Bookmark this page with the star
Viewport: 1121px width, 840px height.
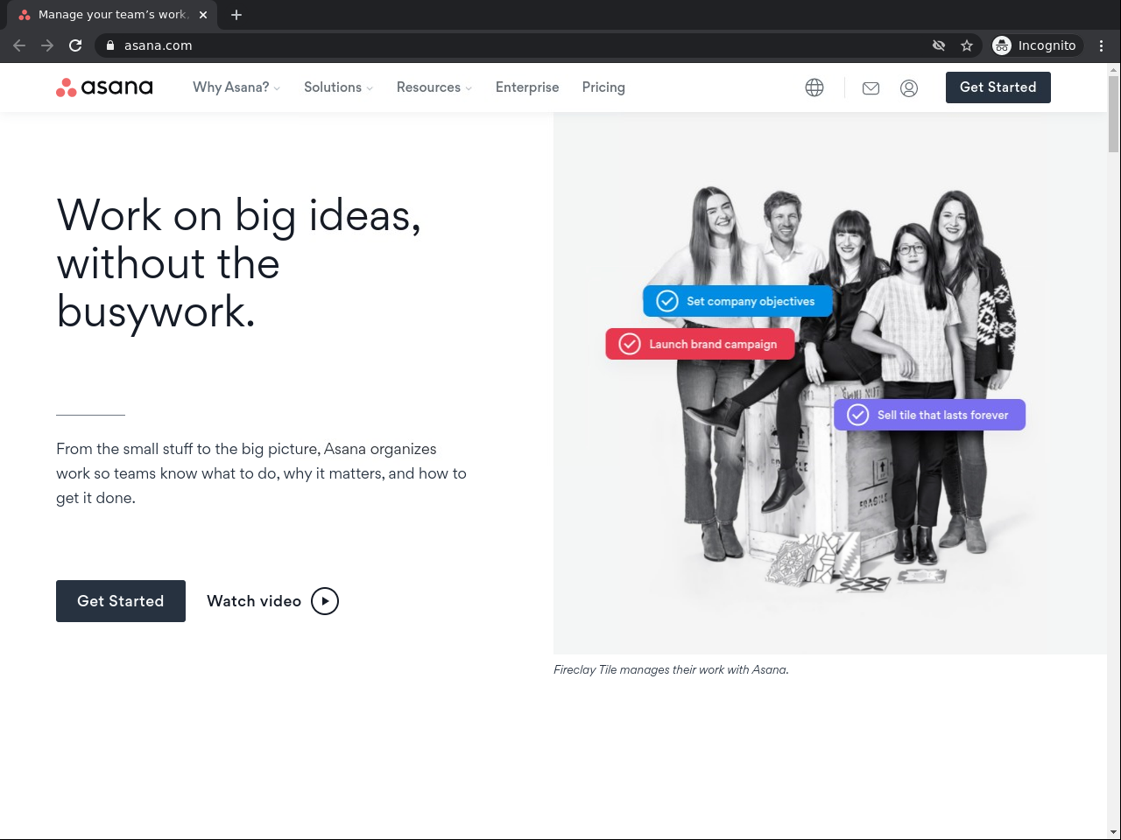pyautogui.click(x=967, y=45)
